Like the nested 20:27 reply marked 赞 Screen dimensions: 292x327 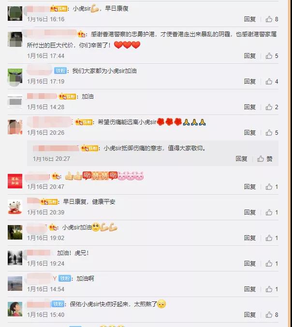coord(264,159)
